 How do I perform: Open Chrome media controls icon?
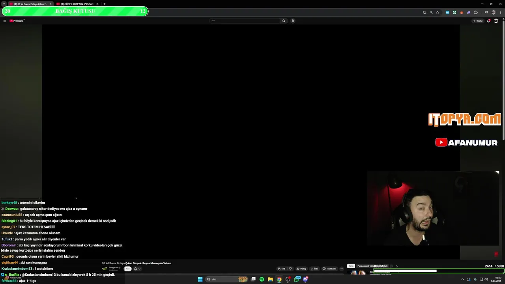(486, 12)
